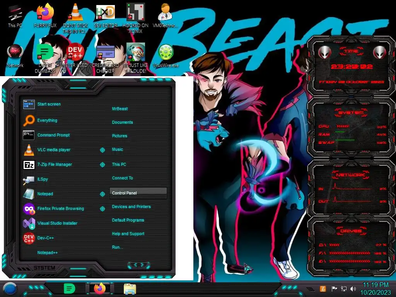Open Java update tray icon
The height and width of the screenshot is (297, 396).
coord(323,288)
